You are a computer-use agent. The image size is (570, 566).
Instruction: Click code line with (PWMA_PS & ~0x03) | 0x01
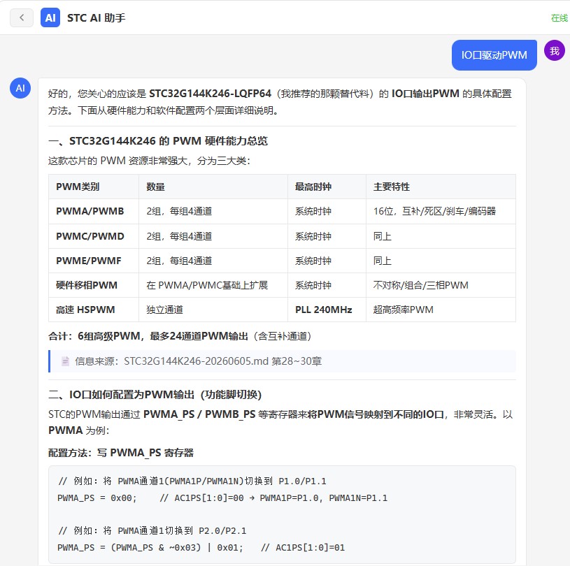point(201,547)
